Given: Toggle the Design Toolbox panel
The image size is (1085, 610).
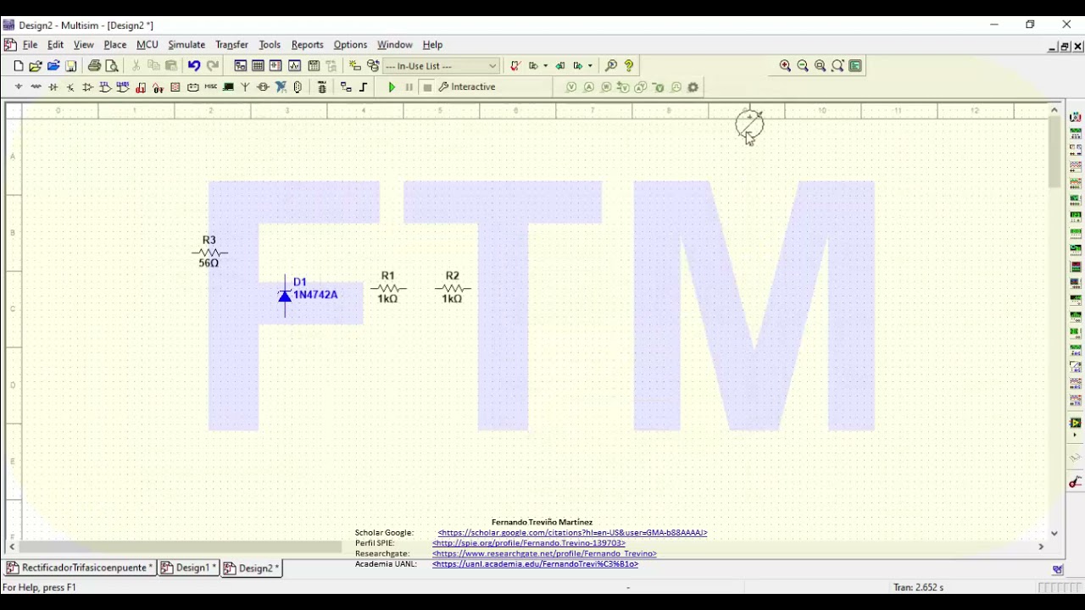Looking at the screenshot, I should pos(240,66).
